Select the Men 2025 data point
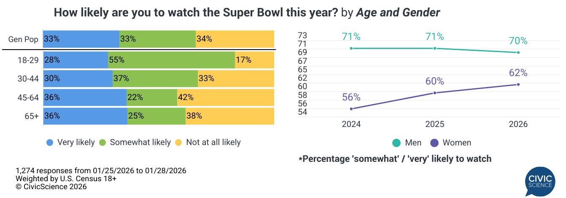 (x=435, y=48)
